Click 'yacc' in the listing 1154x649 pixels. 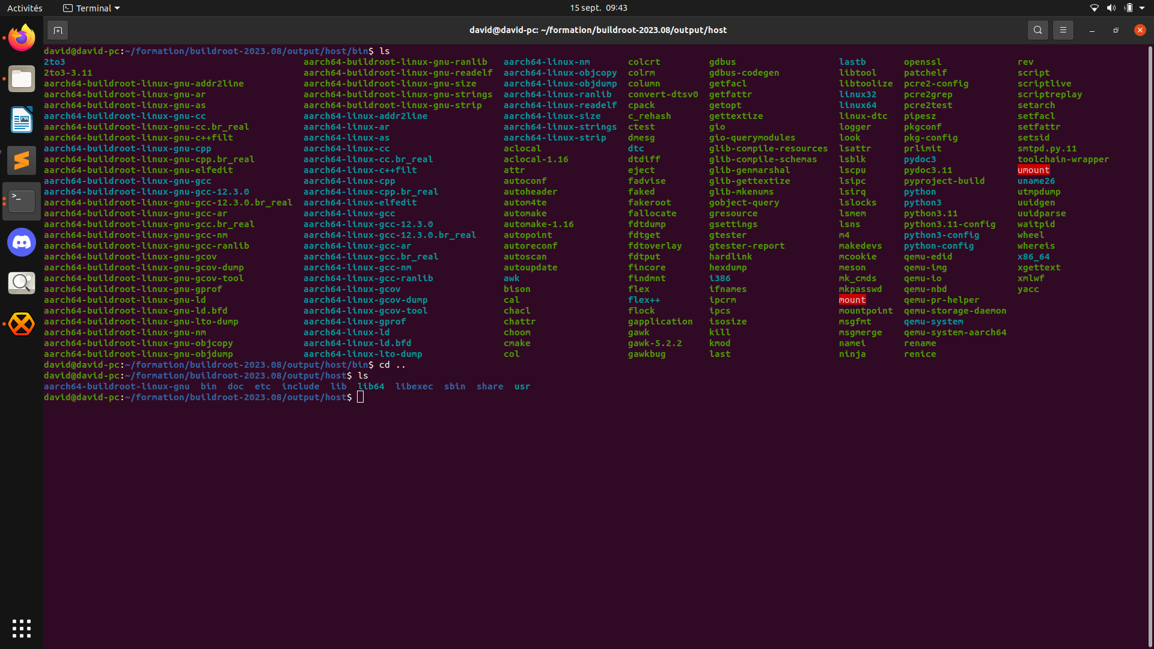tap(1028, 289)
